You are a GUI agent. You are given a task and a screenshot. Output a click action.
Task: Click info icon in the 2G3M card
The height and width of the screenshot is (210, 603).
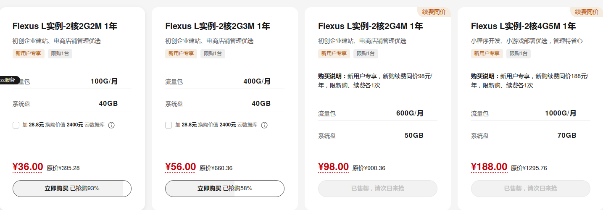tap(264, 125)
